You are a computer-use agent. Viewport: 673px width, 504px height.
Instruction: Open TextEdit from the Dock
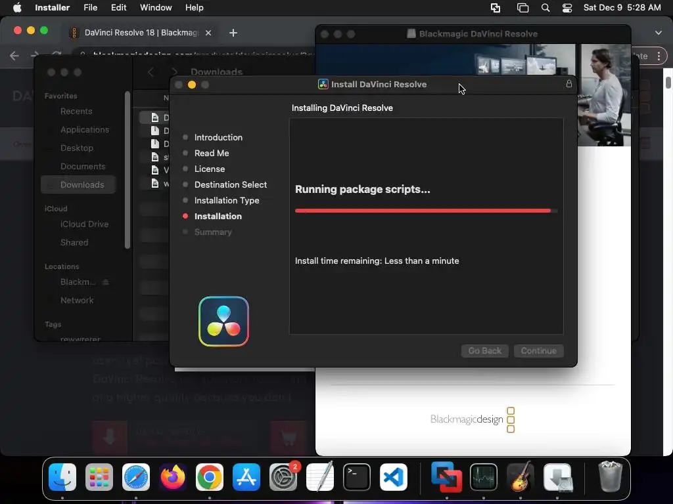320,477
